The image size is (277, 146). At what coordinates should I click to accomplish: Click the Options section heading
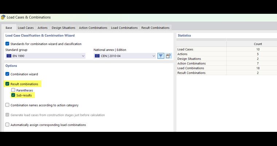coord(11,66)
